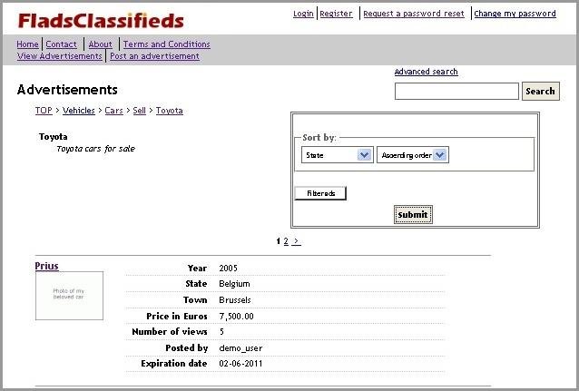Click the Submit button
The width and height of the screenshot is (579, 391).
[x=413, y=215]
